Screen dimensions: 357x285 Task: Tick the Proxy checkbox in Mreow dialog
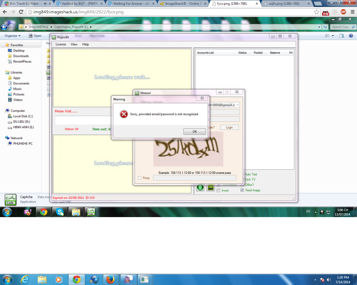(140, 178)
